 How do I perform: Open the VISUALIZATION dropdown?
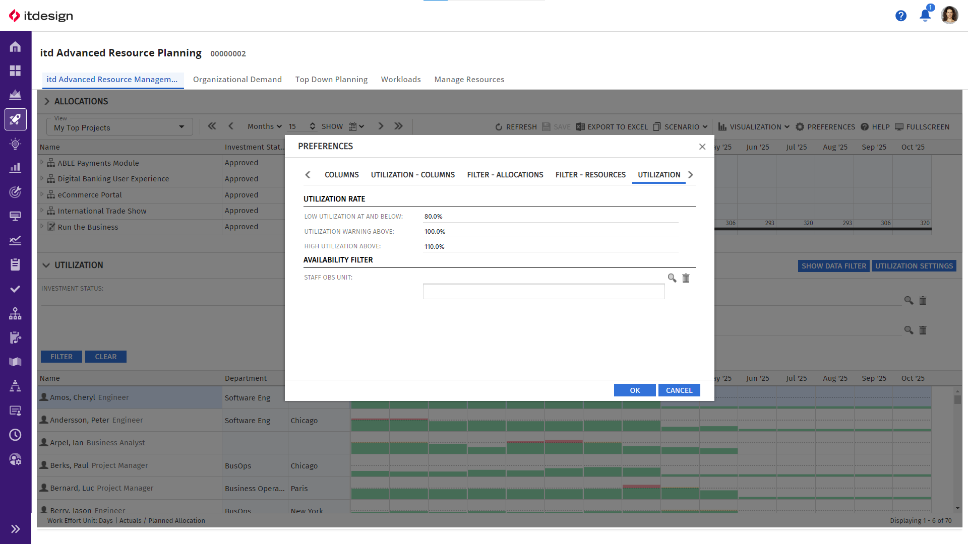pyautogui.click(x=754, y=127)
